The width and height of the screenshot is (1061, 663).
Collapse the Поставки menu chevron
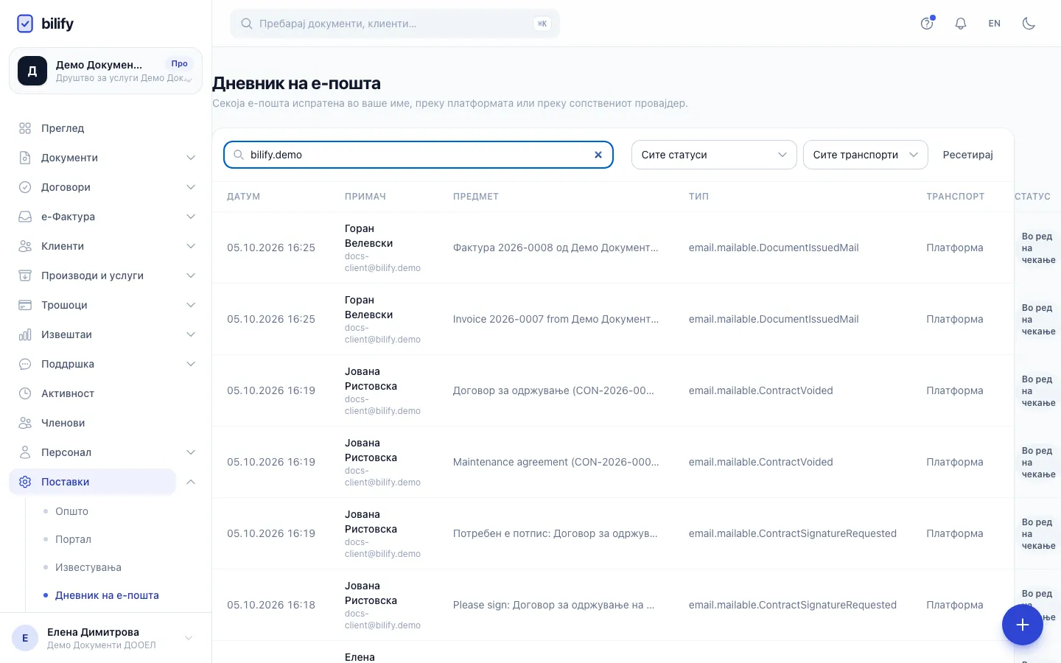[x=191, y=482]
